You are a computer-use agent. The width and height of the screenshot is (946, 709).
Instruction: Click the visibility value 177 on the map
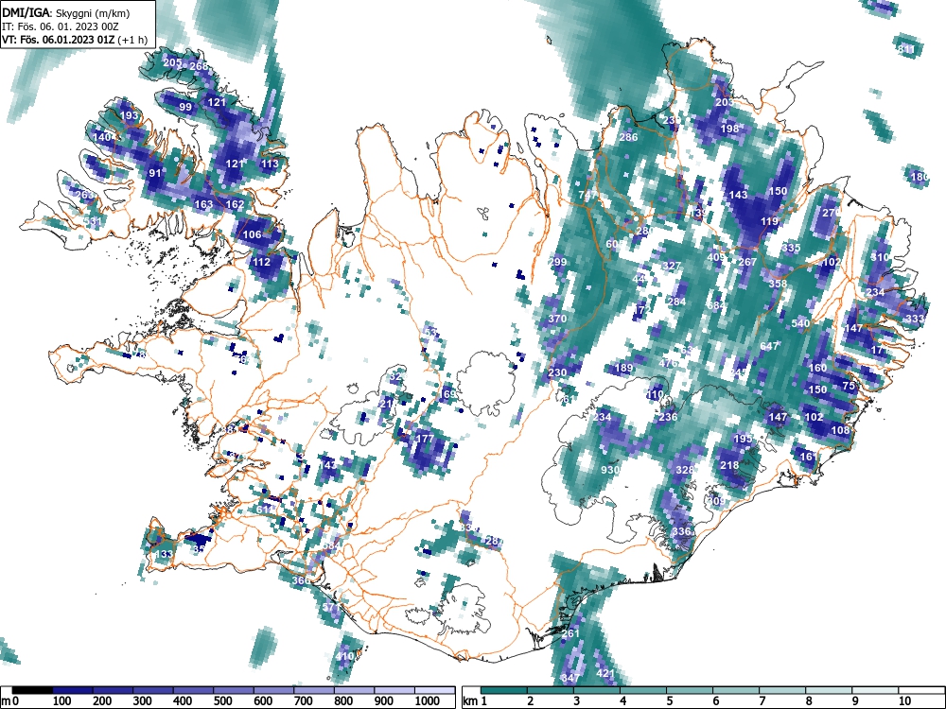pyautogui.click(x=426, y=439)
